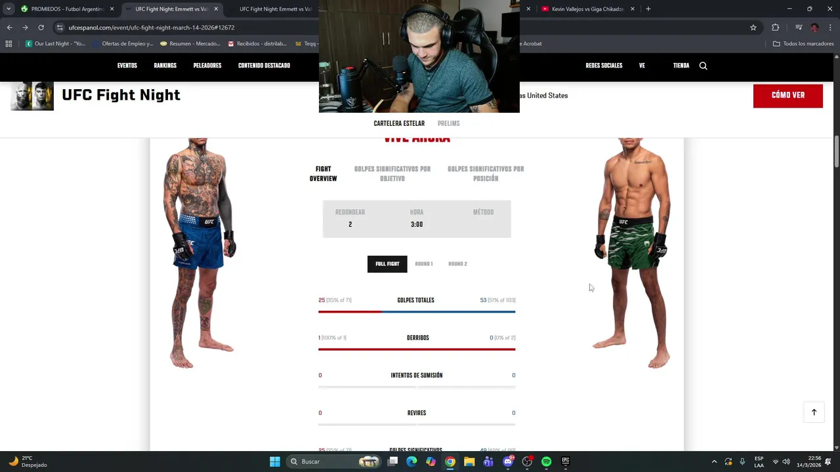The image size is (840, 472).
Task: Open Ofertas de Empleo bookmark
Action: 123,44
